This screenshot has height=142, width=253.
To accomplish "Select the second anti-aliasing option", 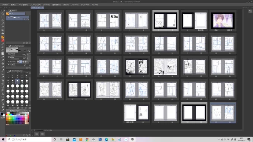I will click(x=21, y=62).
